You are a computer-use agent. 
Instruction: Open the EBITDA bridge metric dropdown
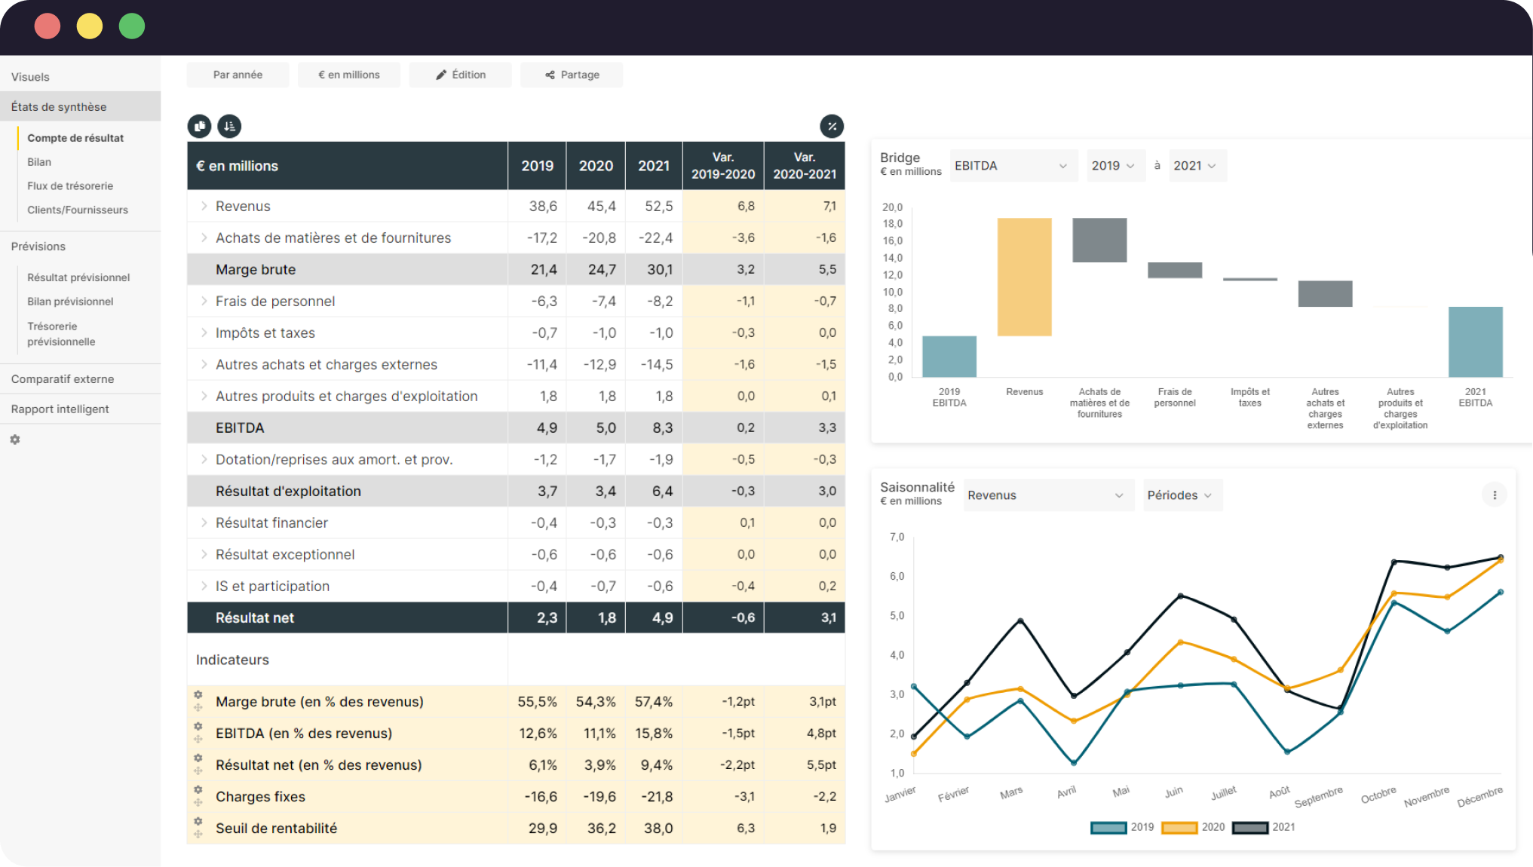(x=1010, y=166)
